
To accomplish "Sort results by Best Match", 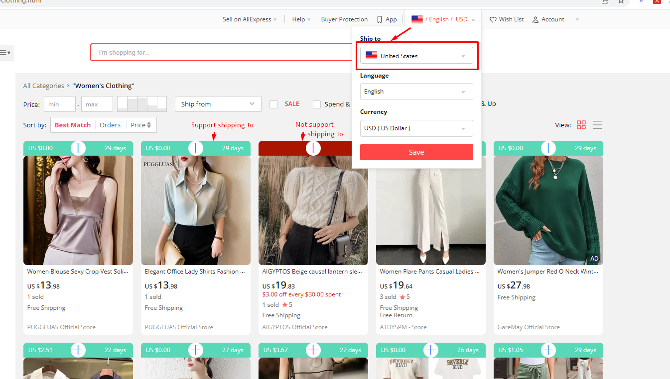I will [x=73, y=125].
